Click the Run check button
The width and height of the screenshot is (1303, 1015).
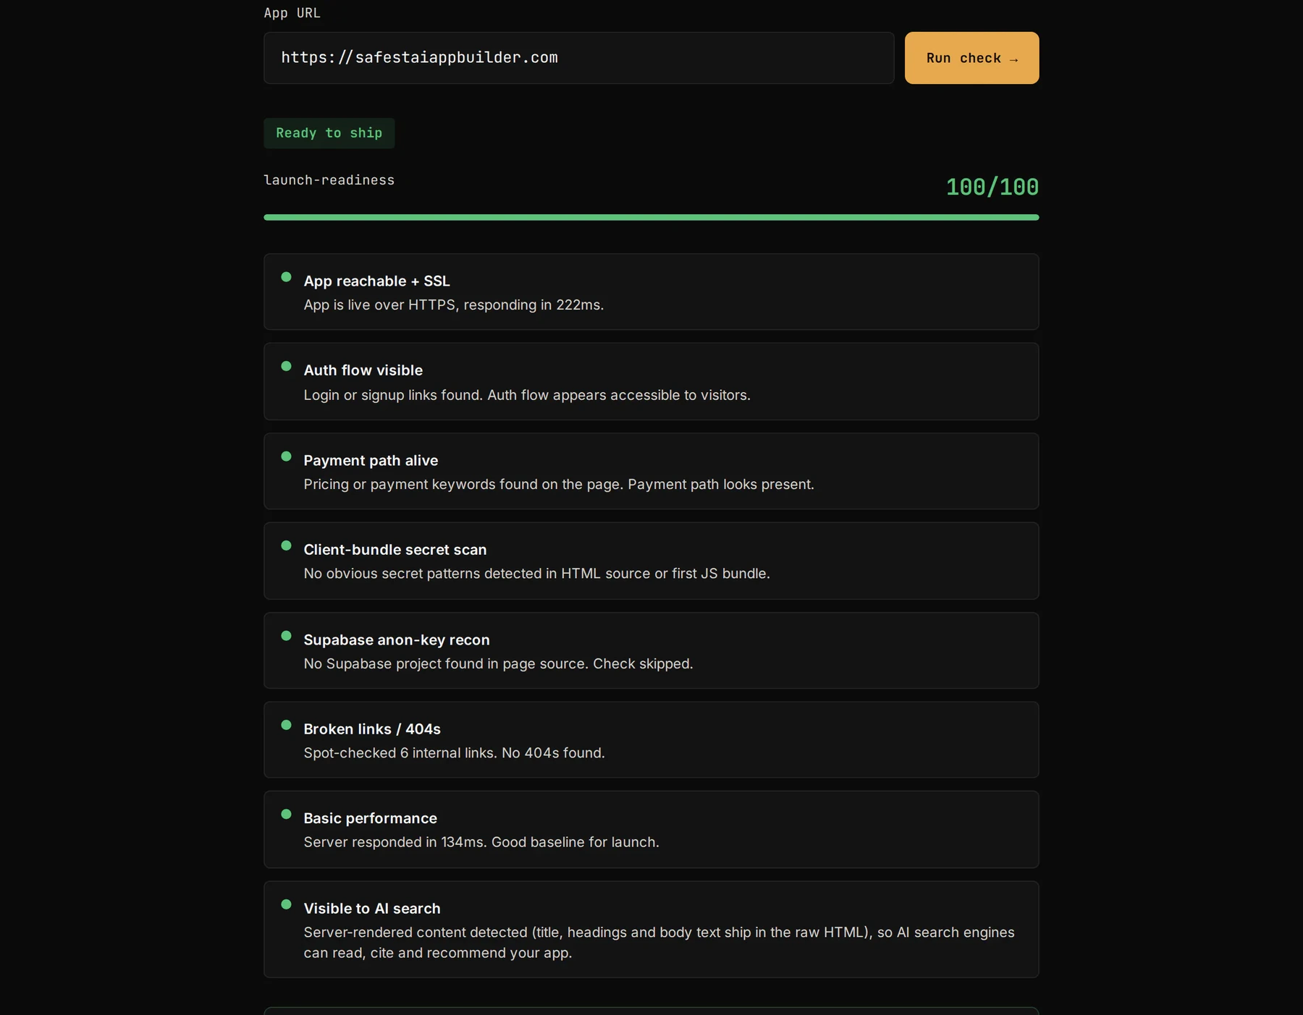(971, 58)
